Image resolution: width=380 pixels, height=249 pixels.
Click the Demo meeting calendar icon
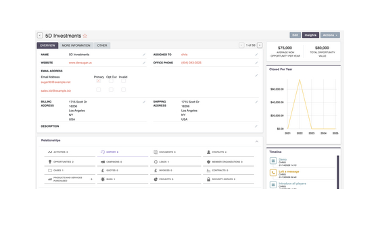(x=273, y=161)
